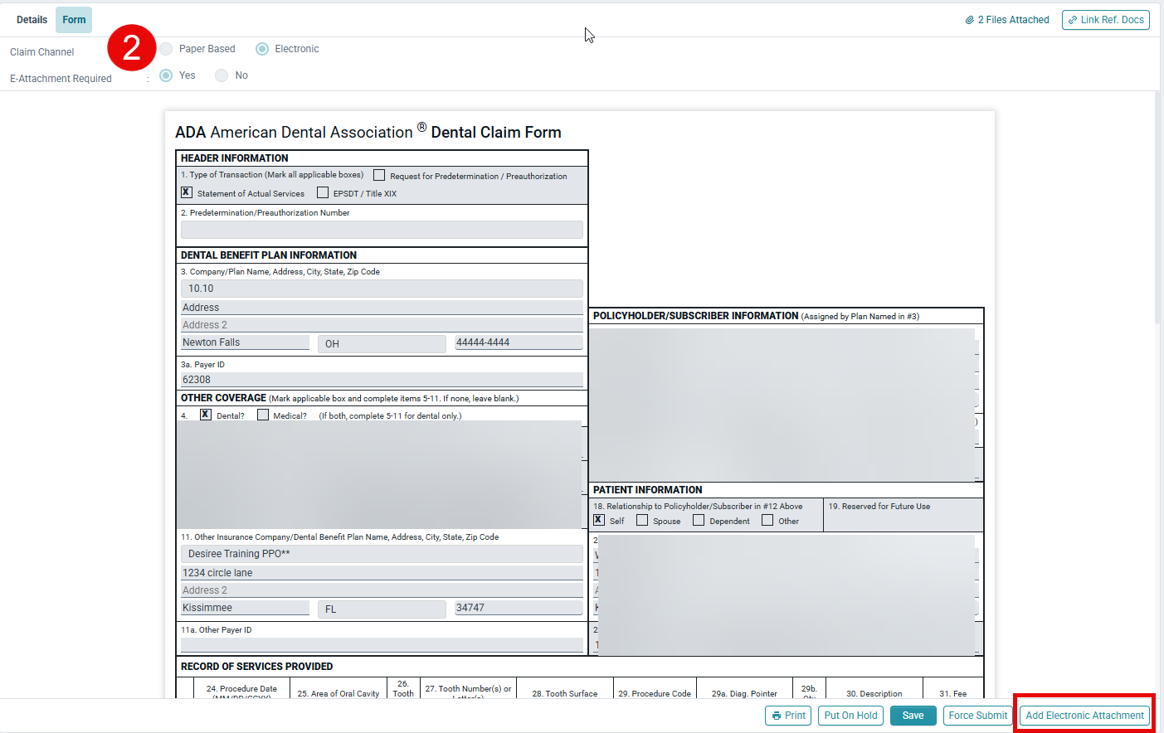This screenshot has width=1164, height=733.
Task: Put the claim on hold
Action: (x=851, y=716)
